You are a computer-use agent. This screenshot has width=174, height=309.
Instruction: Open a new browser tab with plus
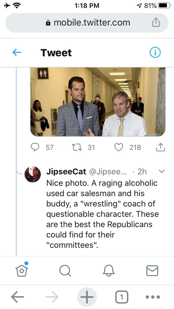pyautogui.click(x=87, y=297)
